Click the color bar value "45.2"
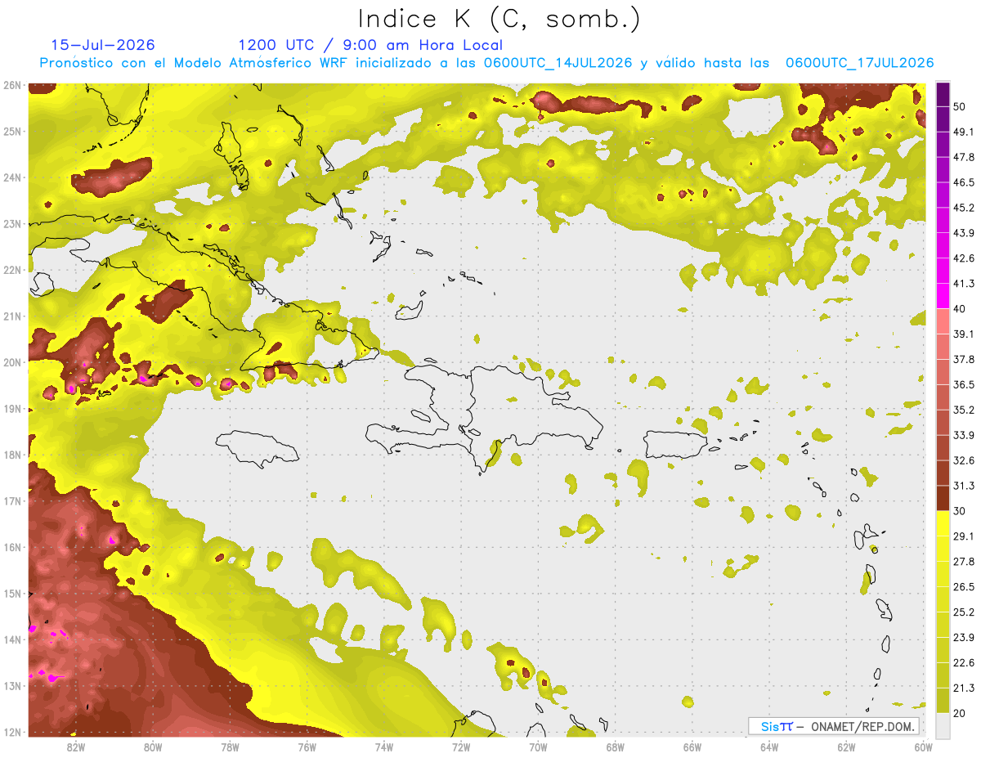 965,208
